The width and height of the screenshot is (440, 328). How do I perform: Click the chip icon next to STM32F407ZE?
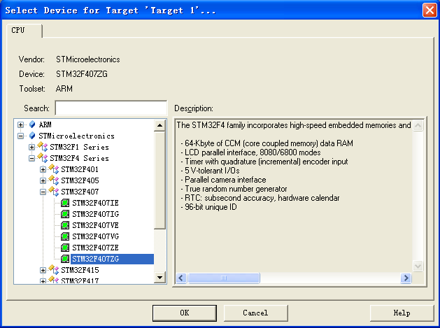[x=65, y=248]
